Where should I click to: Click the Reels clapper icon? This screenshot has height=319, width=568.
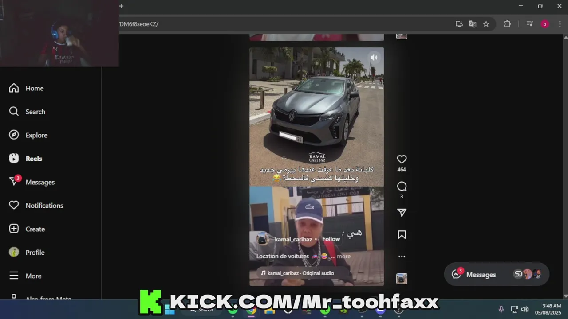pyautogui.click(x=14, y=158)
